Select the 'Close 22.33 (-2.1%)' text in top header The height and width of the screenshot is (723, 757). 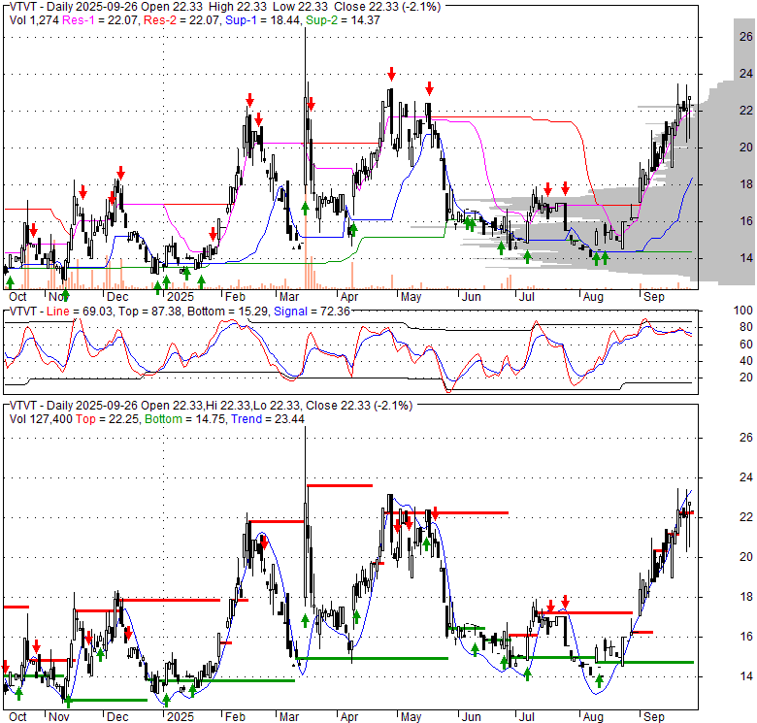coord(387,7)
